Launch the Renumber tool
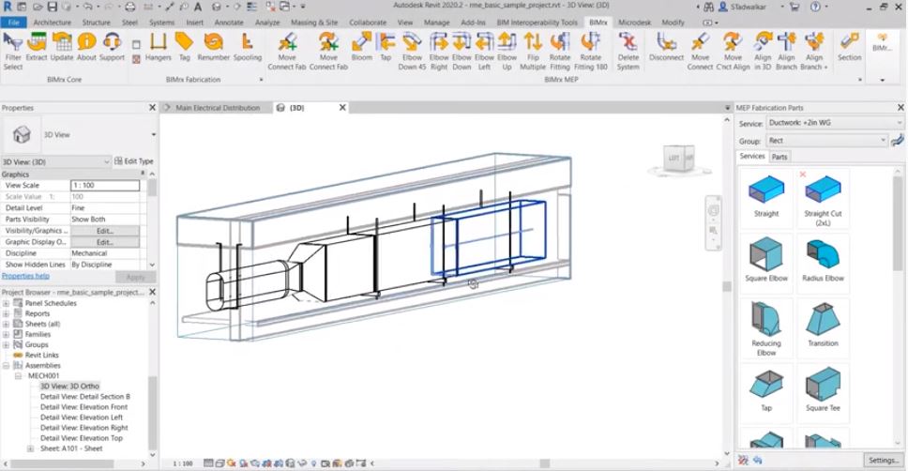The image size is (908, 471). click(x=213, y=46)
